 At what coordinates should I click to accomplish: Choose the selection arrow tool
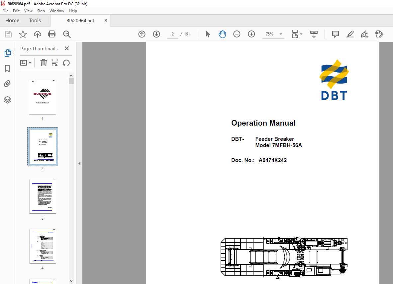click(208, 34)
